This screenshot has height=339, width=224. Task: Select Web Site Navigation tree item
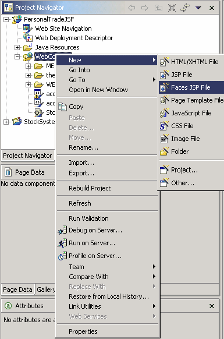tap(63, 29)
